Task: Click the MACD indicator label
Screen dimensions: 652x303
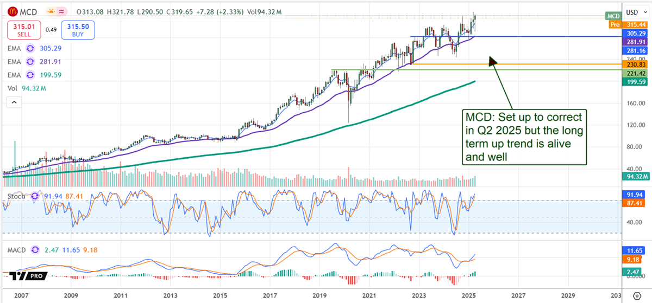Action: pyautogui.click(x=17, y=250)
